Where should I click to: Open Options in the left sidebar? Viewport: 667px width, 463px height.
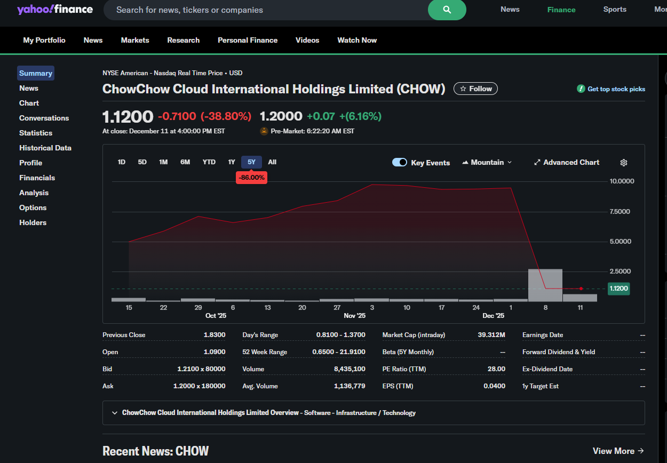[x=33, y=208]
